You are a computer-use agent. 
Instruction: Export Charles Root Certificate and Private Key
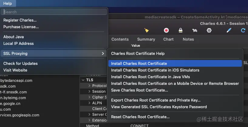[156, 100]
